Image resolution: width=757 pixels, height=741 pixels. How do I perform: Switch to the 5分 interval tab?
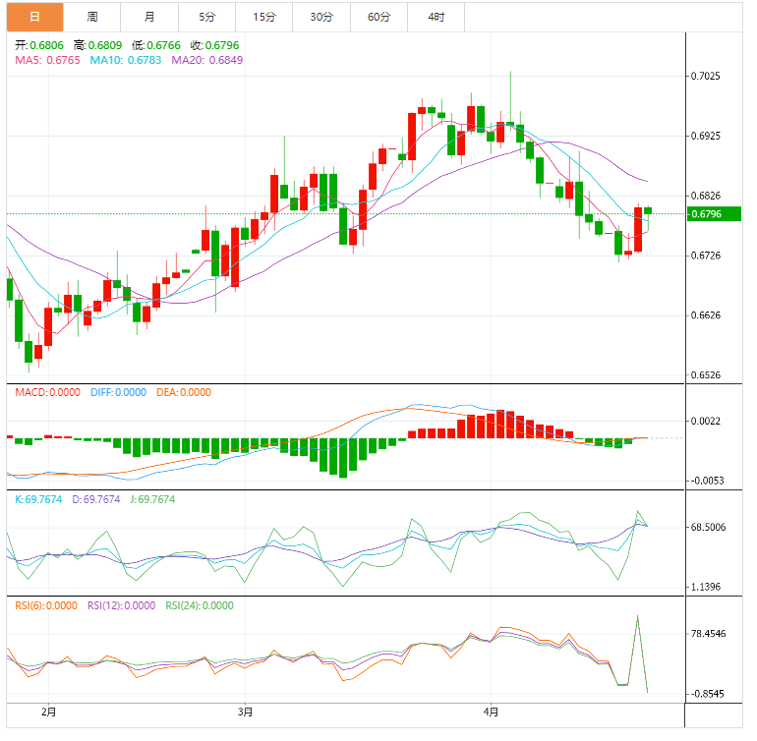click(x=206, y=17)
